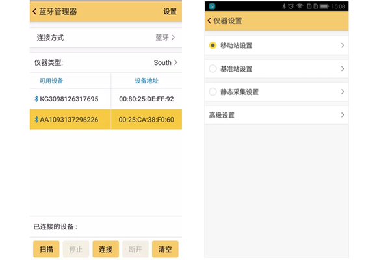This screenshot has width=390, height=260.
Task: Select the 移动站设置 radio button
Action: click(213, 45)
